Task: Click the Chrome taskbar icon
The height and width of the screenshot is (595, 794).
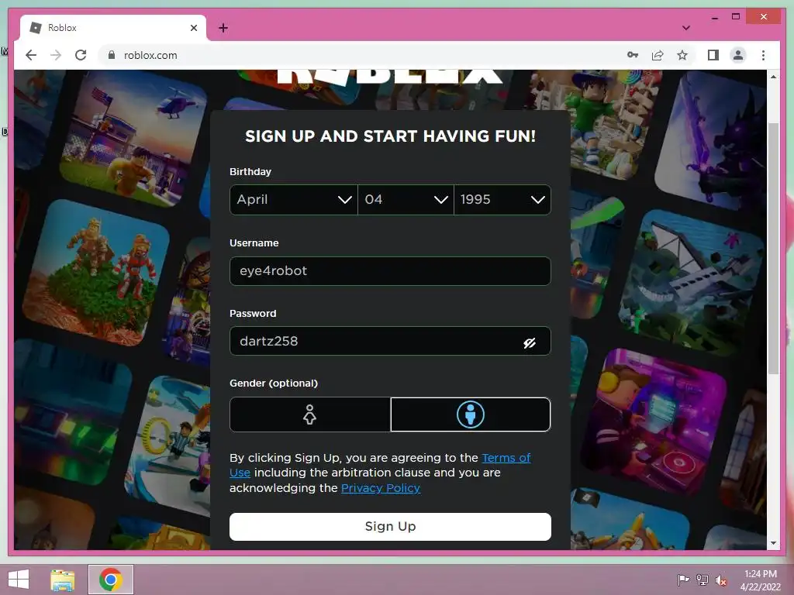Action: pyautogui.click(x=110, y=580)
